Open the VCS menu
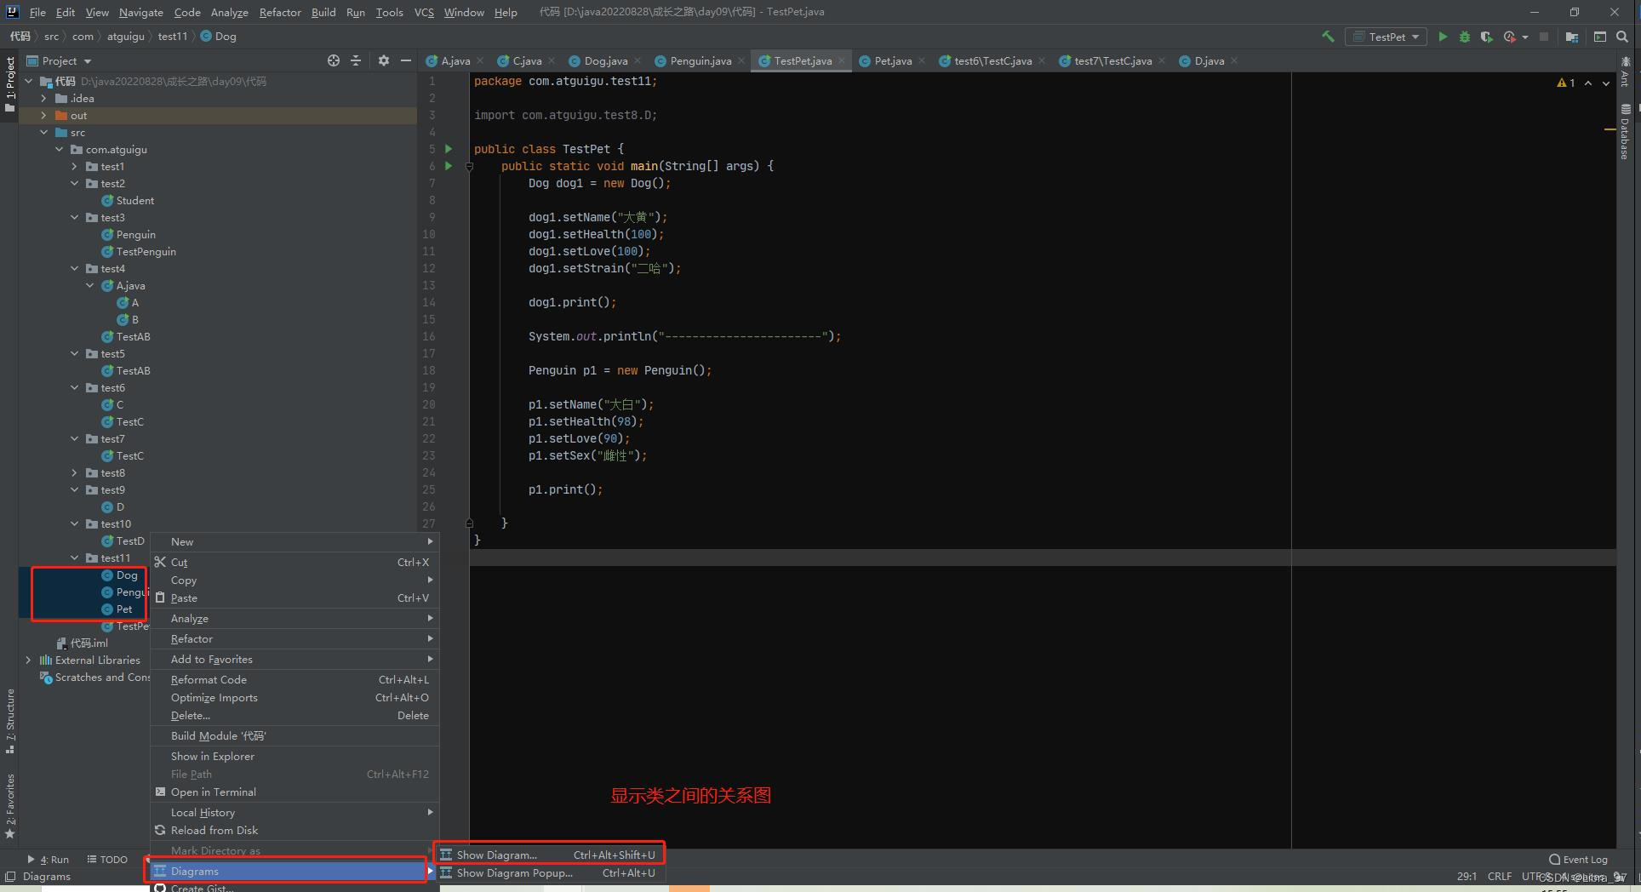Viewport: 1641px width, 892px height. click(424, 12)
